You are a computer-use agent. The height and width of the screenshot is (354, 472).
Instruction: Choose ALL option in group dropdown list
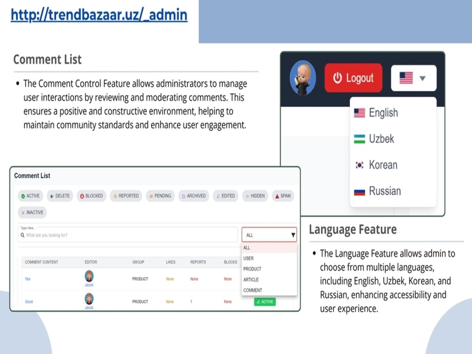tap(269, 248)
